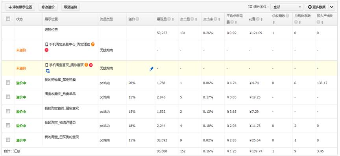340x156 pixels.
Task: Click help icon next to 总收藏数 header
Action: (287, 16)
